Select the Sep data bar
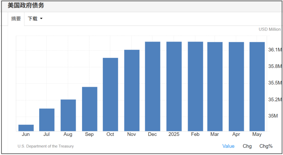The image size is (283, 155). (x=90, y=109)
